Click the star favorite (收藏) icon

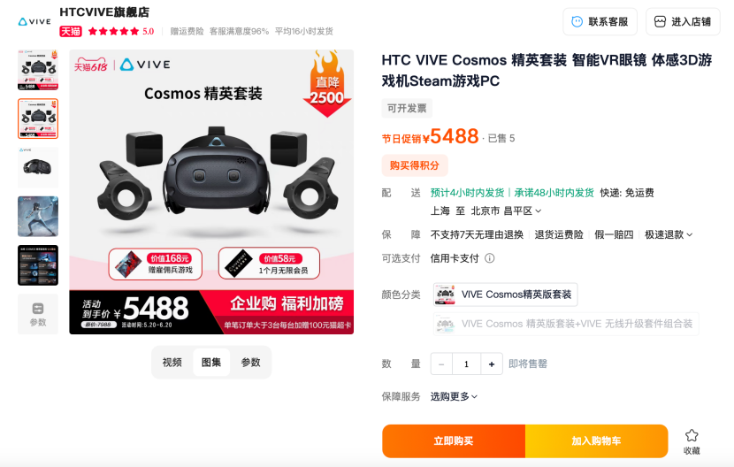click(x=692, y=436)
